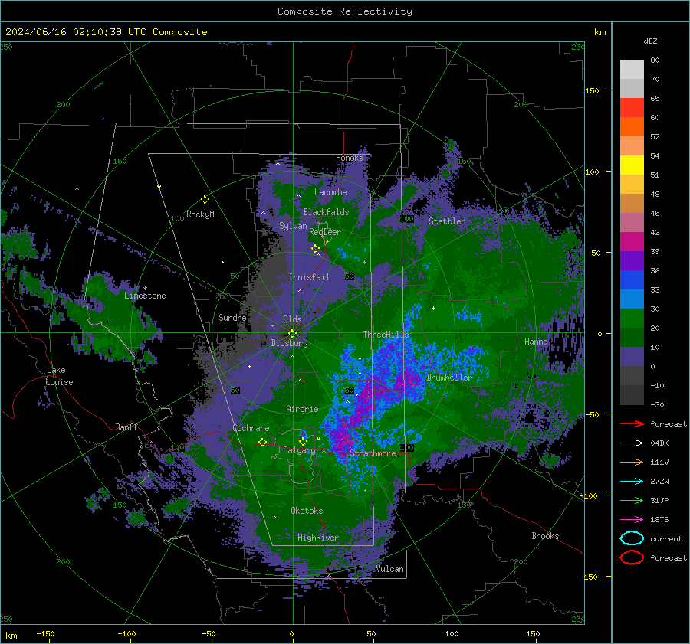Viewport: 690px width, 644px height.
Task: Click the Lacombe city label
Action: [x=330, y=192]
